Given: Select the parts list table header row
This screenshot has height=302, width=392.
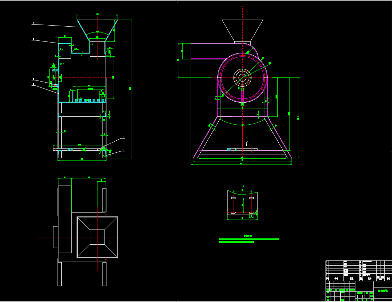Looking at the screenshot, I should (358, 279).
